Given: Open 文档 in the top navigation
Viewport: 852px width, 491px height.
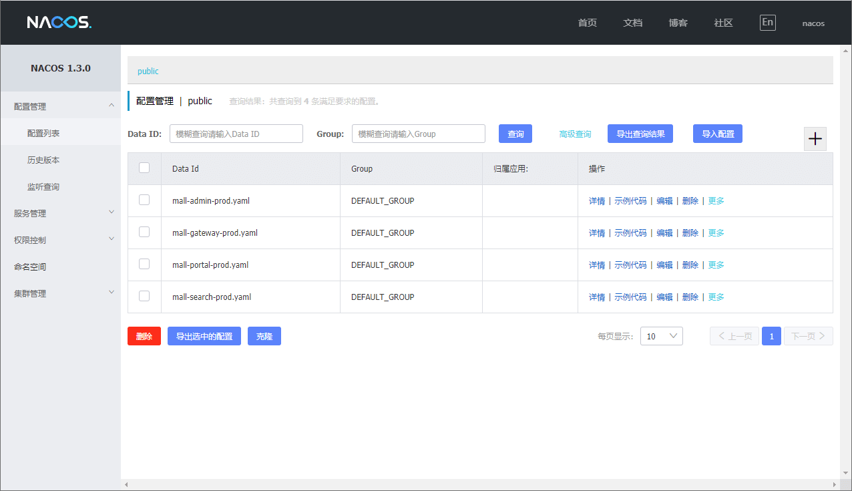Looking at the screenshot, I should [633, 23].
